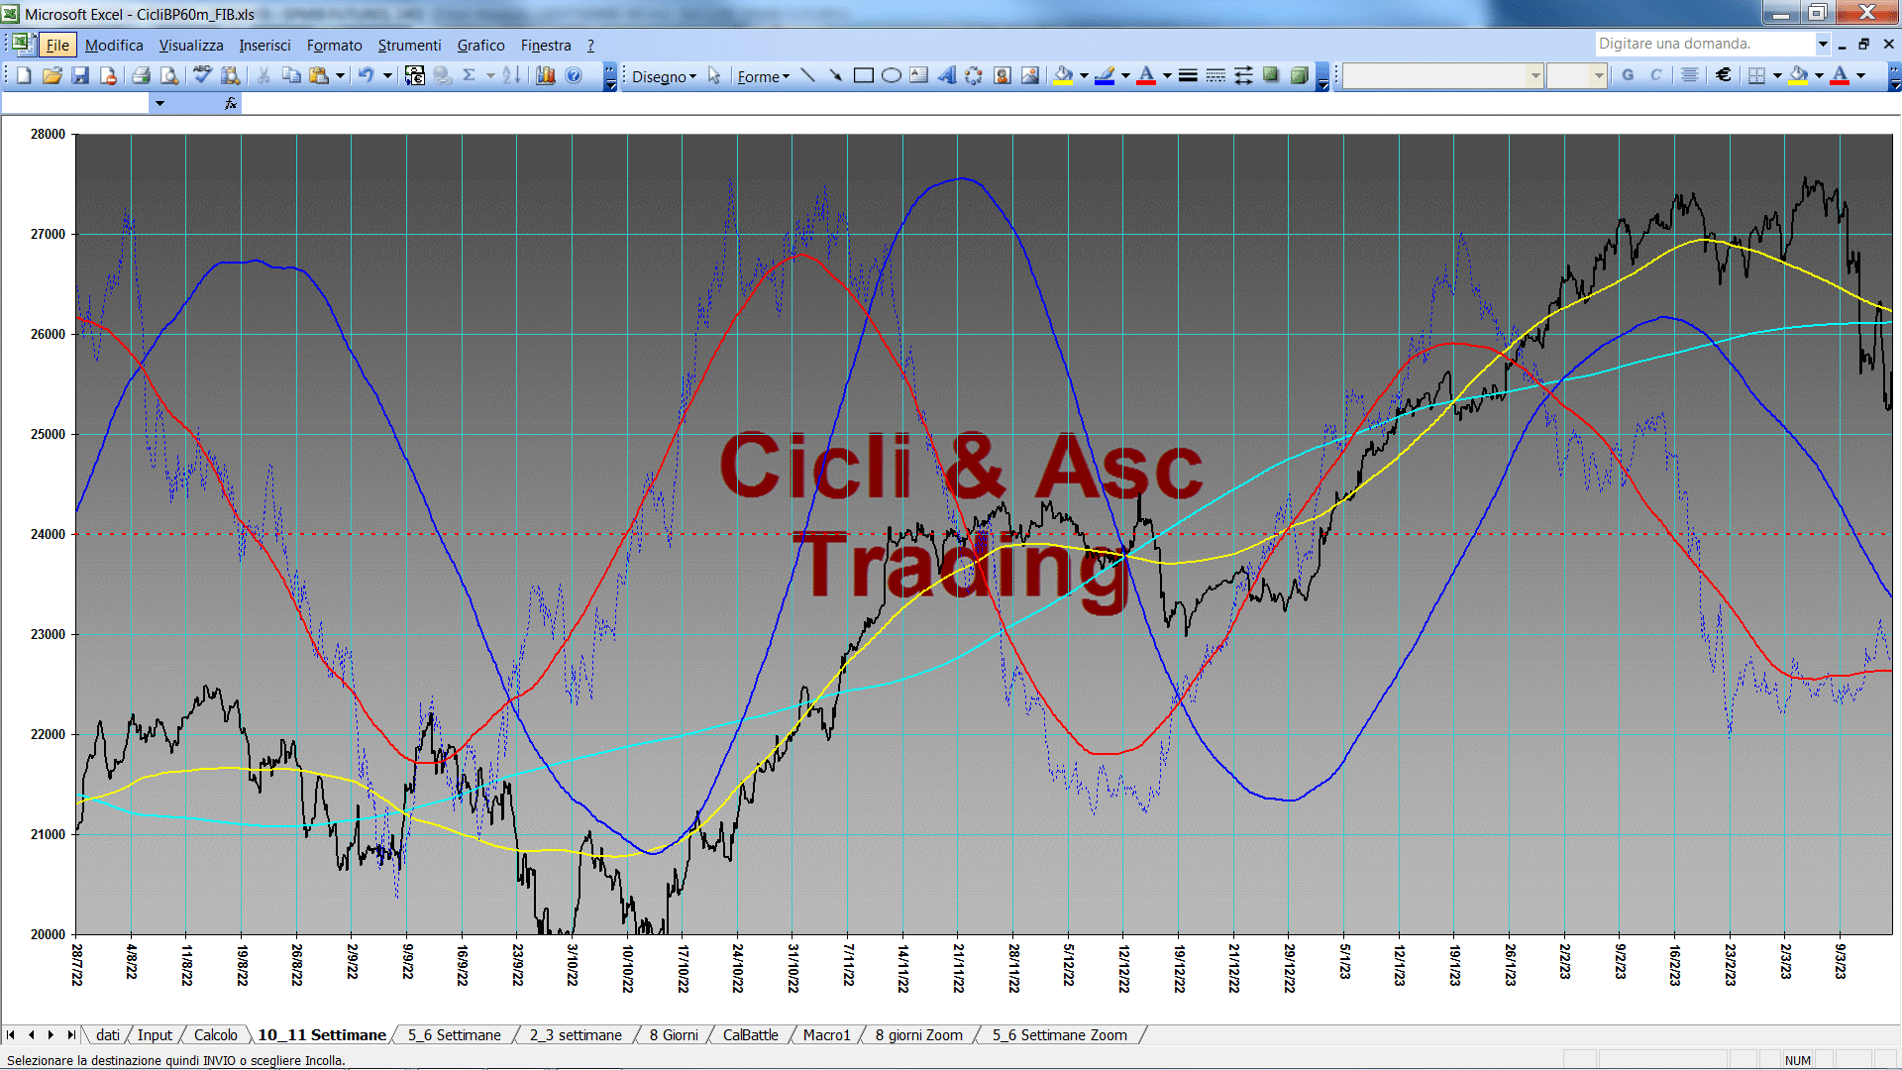
Task: Switch to the Macro1 sheet tab
Action: point(826,1035)
